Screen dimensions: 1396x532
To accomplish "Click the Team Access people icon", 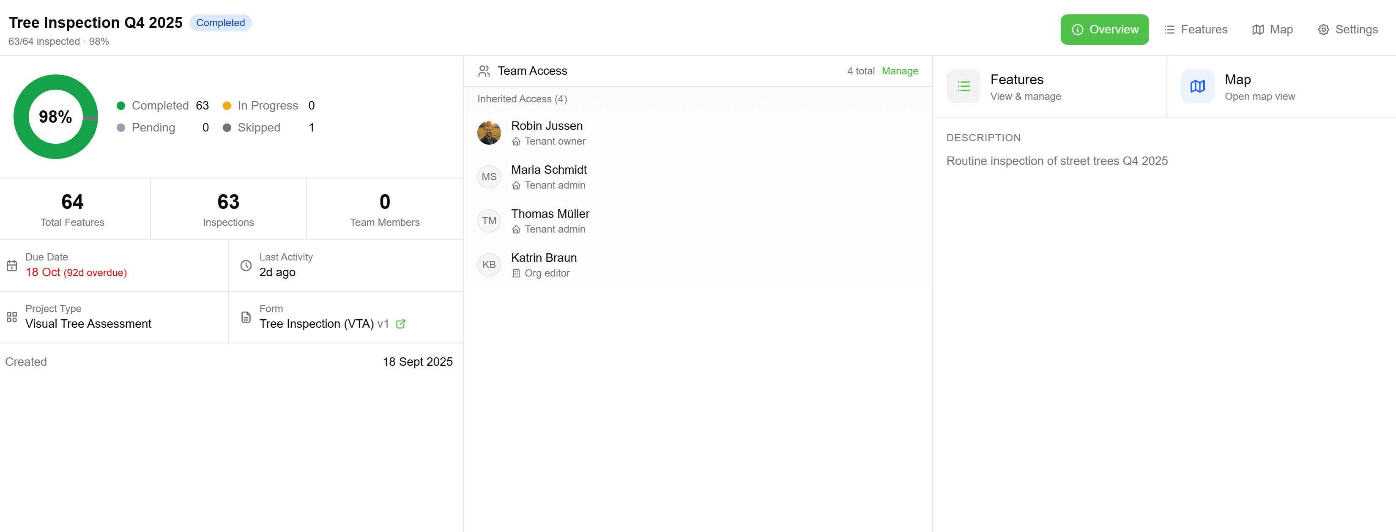I will [x=484, y=71].
